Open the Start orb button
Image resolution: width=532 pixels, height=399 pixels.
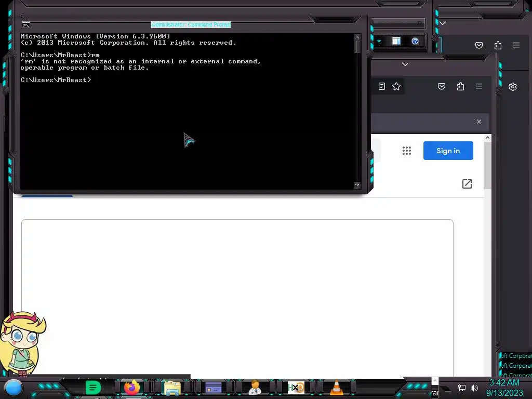point(14,388)
